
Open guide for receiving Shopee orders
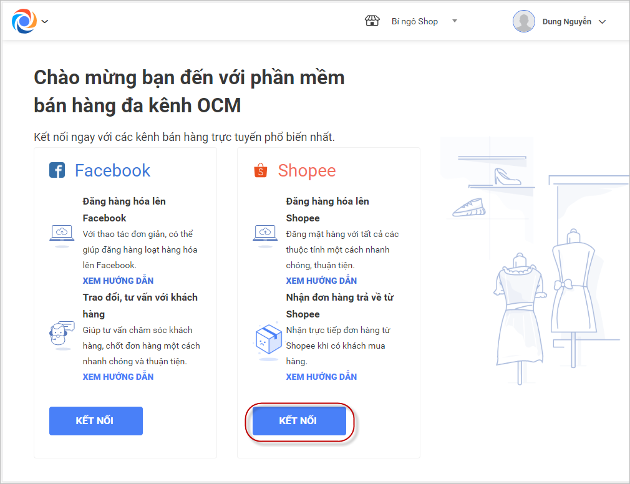pos(321,377)
